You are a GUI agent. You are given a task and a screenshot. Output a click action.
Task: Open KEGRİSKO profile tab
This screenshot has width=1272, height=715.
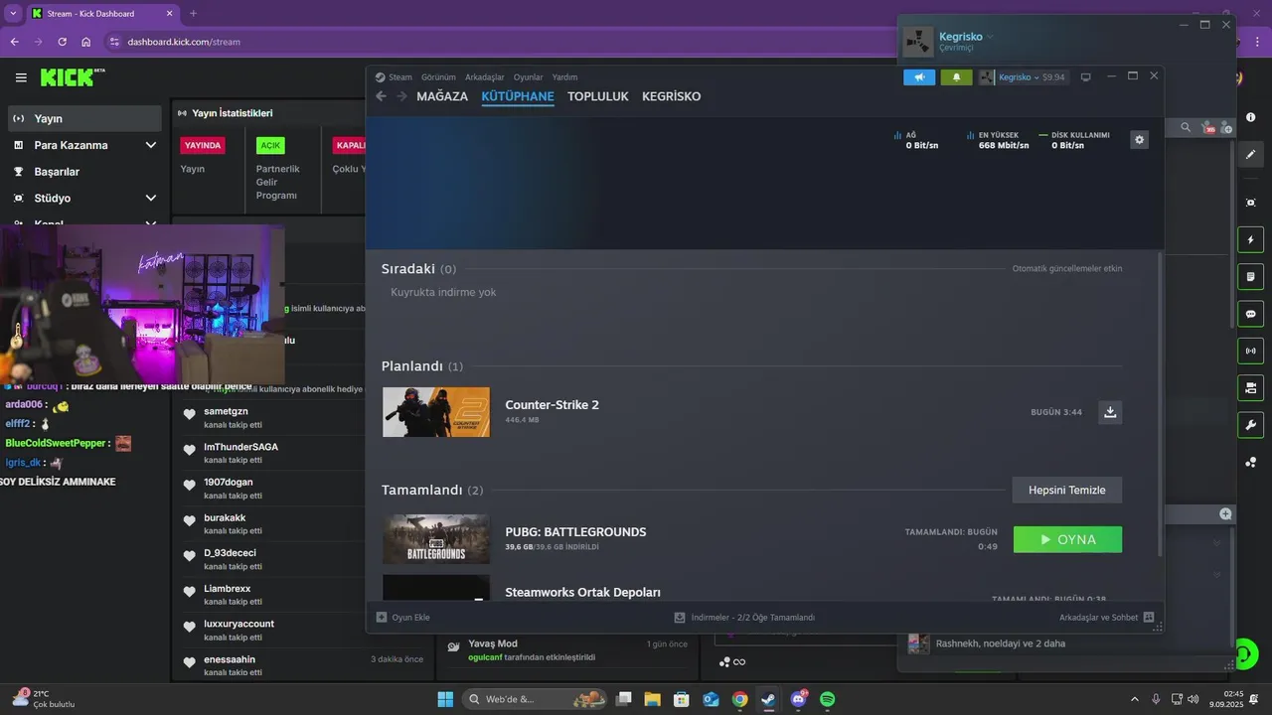(672, 96)
